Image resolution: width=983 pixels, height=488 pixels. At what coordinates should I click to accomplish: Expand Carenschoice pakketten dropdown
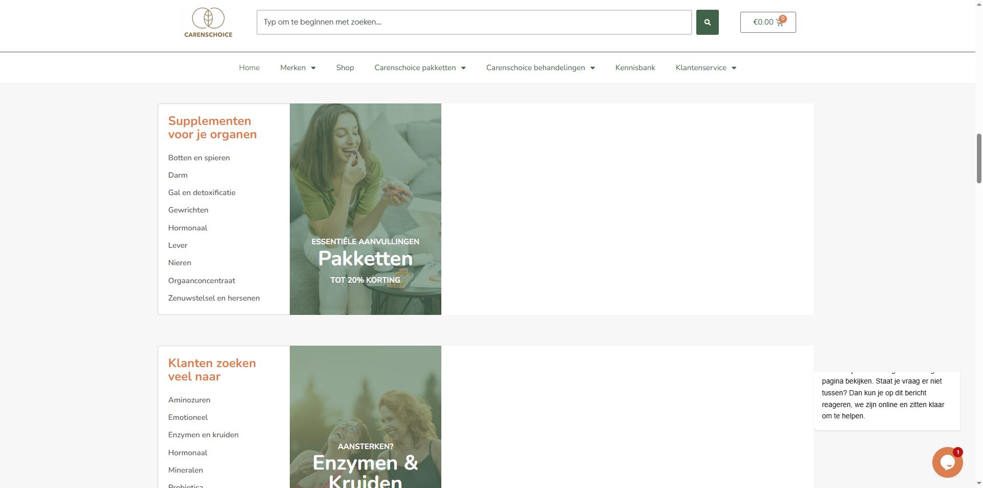(x=420, y=68)
